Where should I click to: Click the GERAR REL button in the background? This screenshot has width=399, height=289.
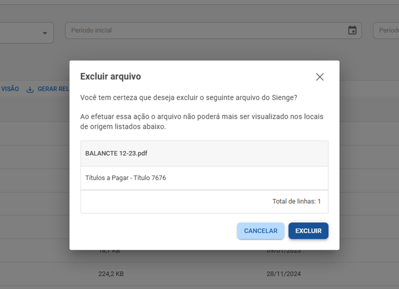coord(48,89)
